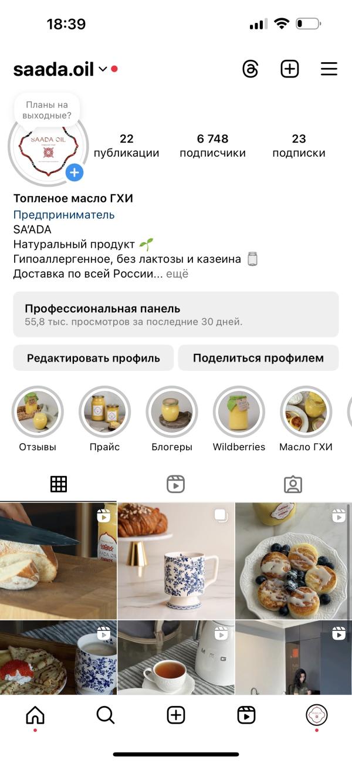Expand account switcher next to saada.oil
Viewport: 352px width, 763px height.
click(103, 69)
